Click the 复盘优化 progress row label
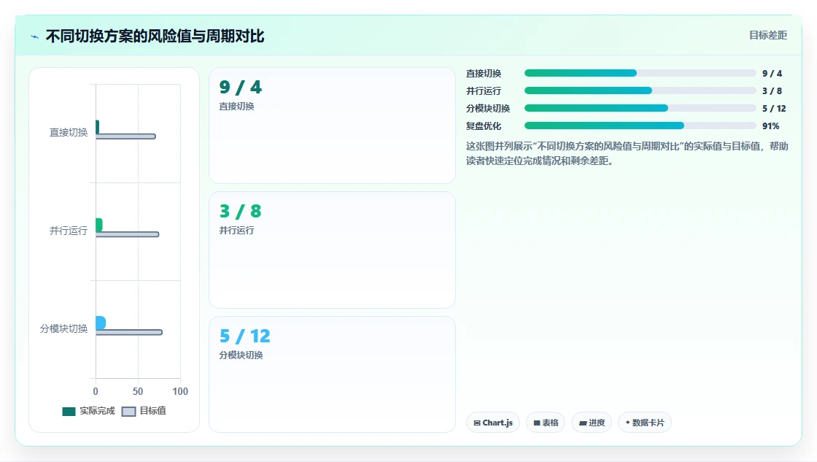817x462 pixels. click(x=484, y=126)
